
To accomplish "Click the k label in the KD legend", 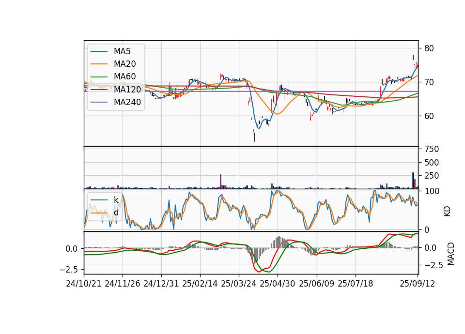I will 116,200.
